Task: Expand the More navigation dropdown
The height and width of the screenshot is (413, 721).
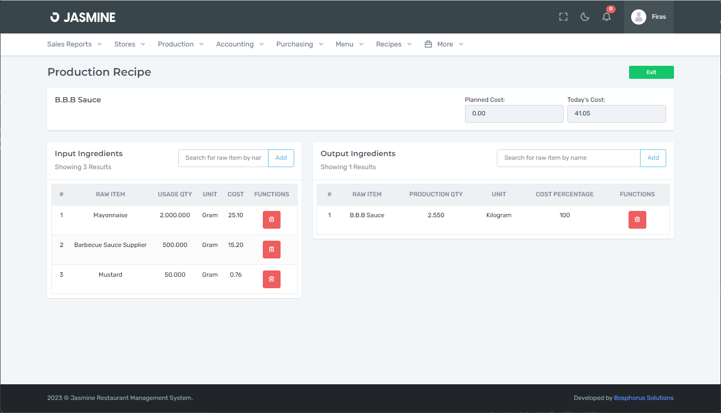Action: [x=445, y=44]
